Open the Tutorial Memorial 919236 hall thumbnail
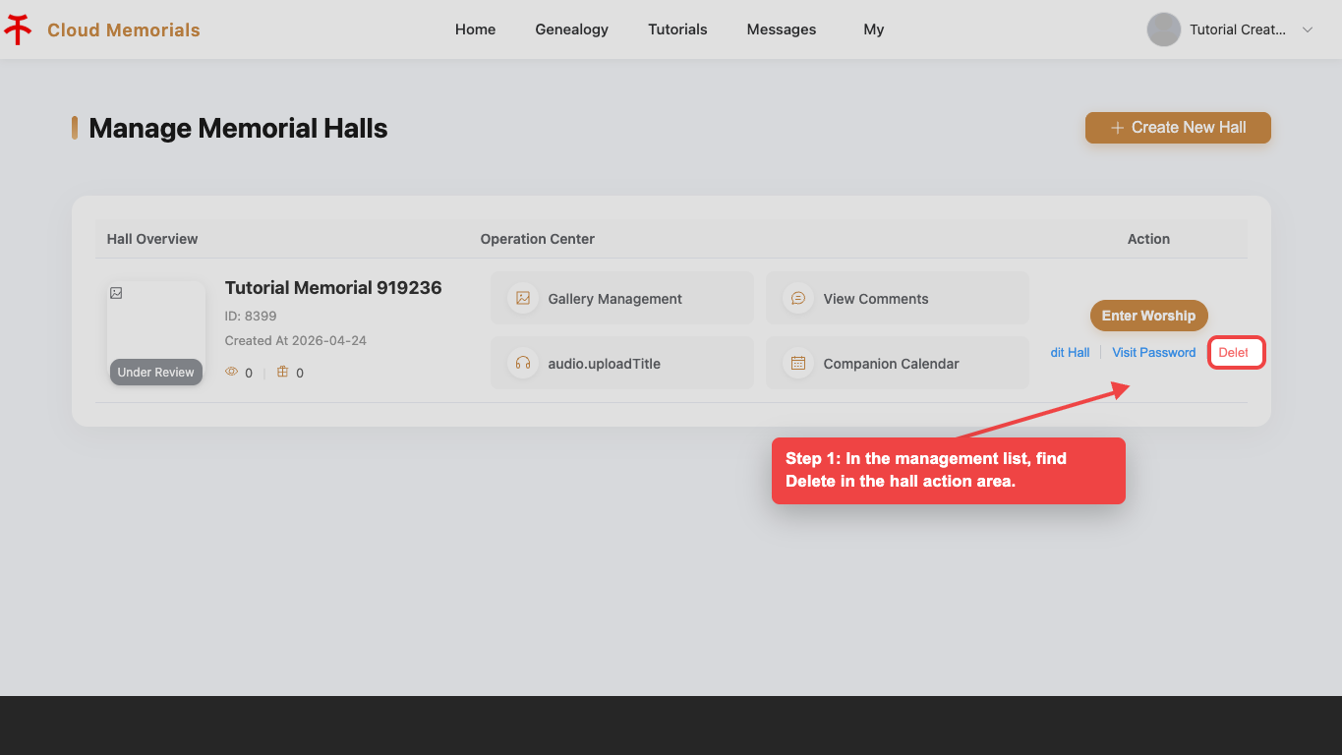1342x755 pixels. click(156, 333)
